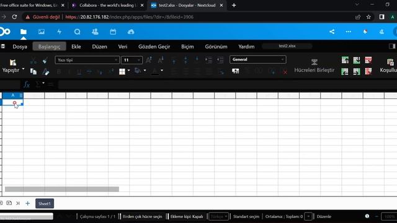
Task: Click the Yapıştır paste icon
Action: point(12,62)
